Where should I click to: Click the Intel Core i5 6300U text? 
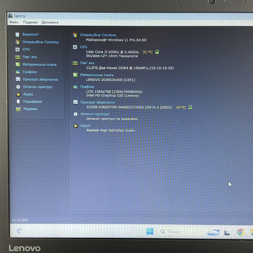click(112, 52)
